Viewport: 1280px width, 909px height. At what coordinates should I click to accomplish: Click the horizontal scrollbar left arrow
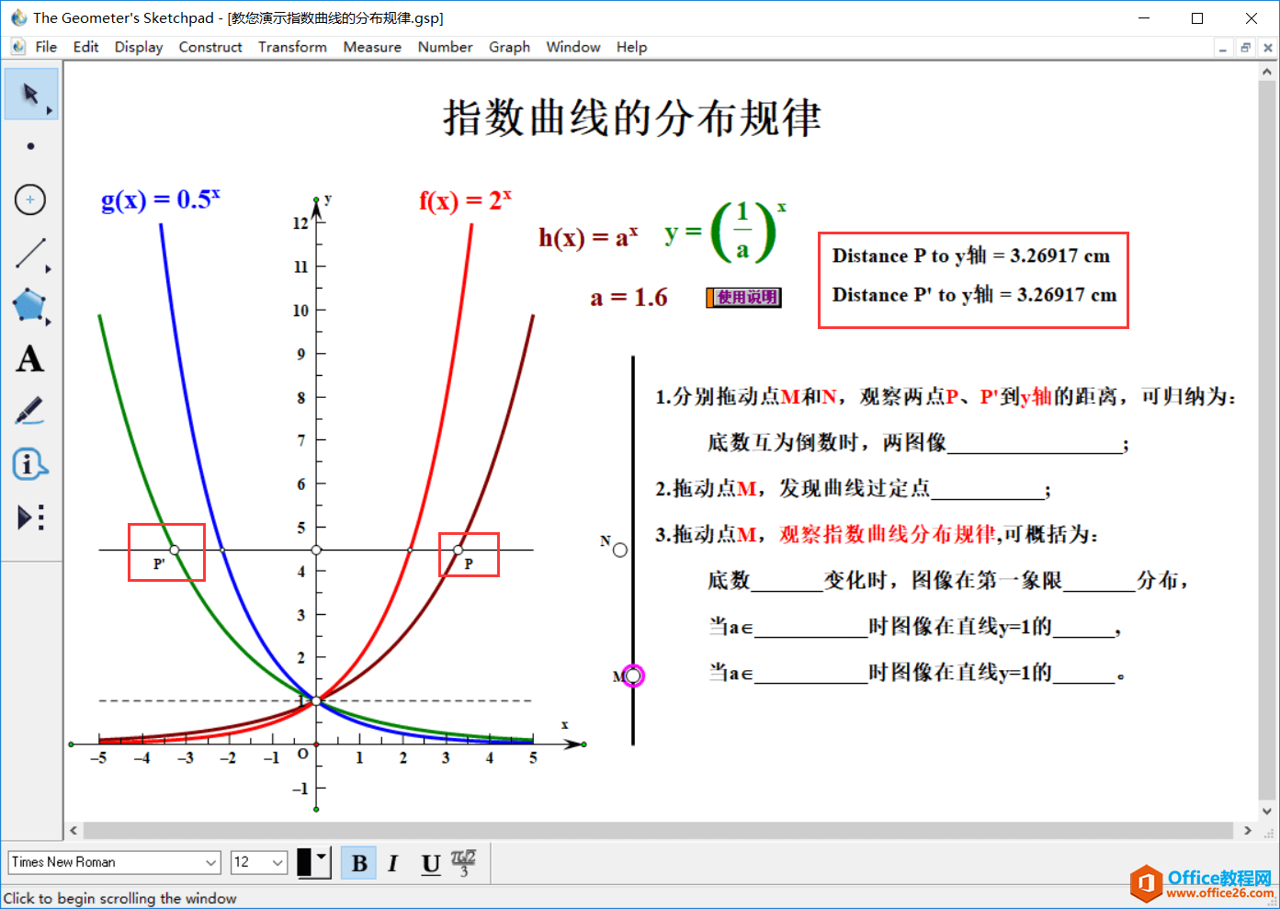click(x=74, y=830)
